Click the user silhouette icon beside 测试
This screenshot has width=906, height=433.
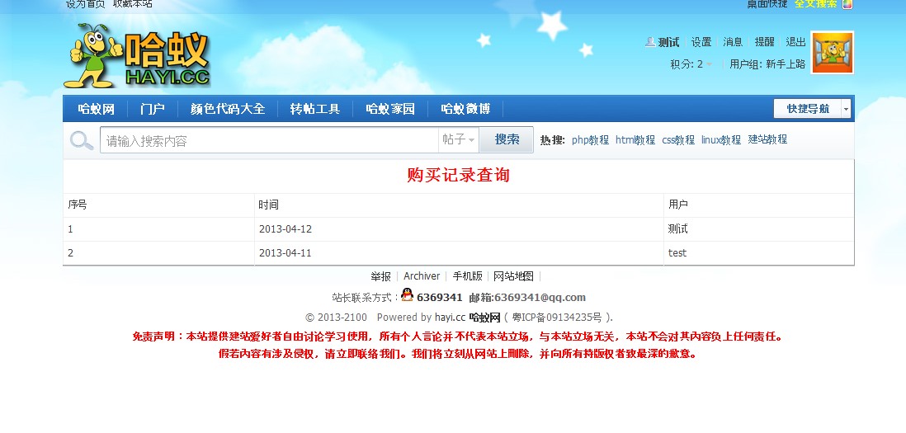650,41
